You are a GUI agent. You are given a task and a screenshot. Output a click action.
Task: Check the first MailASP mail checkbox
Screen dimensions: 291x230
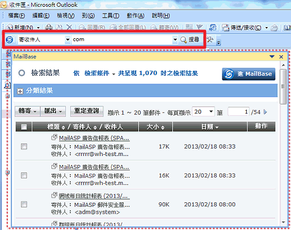(24, 146)
